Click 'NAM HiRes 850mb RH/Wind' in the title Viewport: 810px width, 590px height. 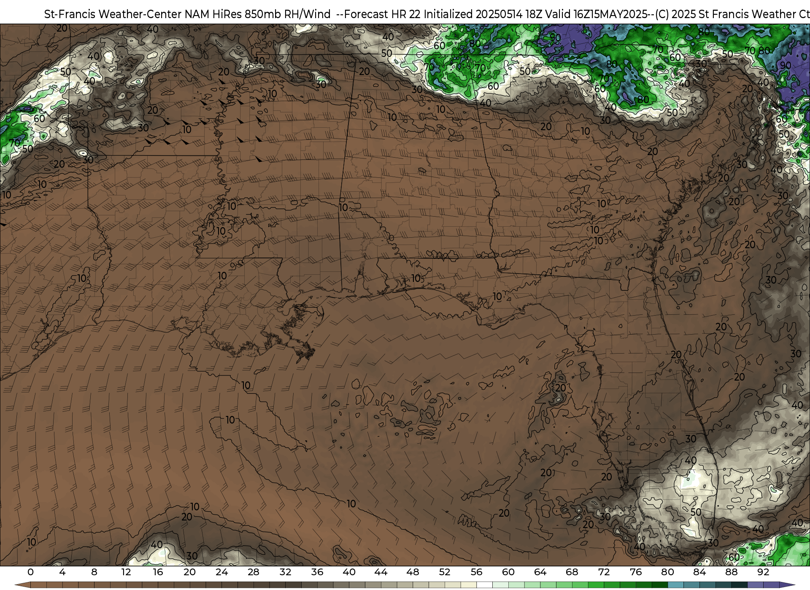(258, 14)
